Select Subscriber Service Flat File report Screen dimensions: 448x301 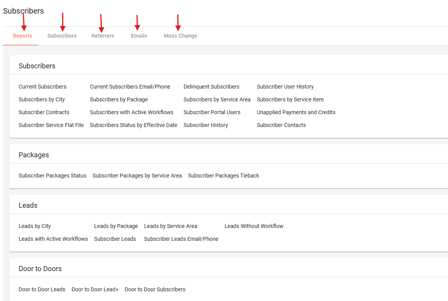click(51, 125)
